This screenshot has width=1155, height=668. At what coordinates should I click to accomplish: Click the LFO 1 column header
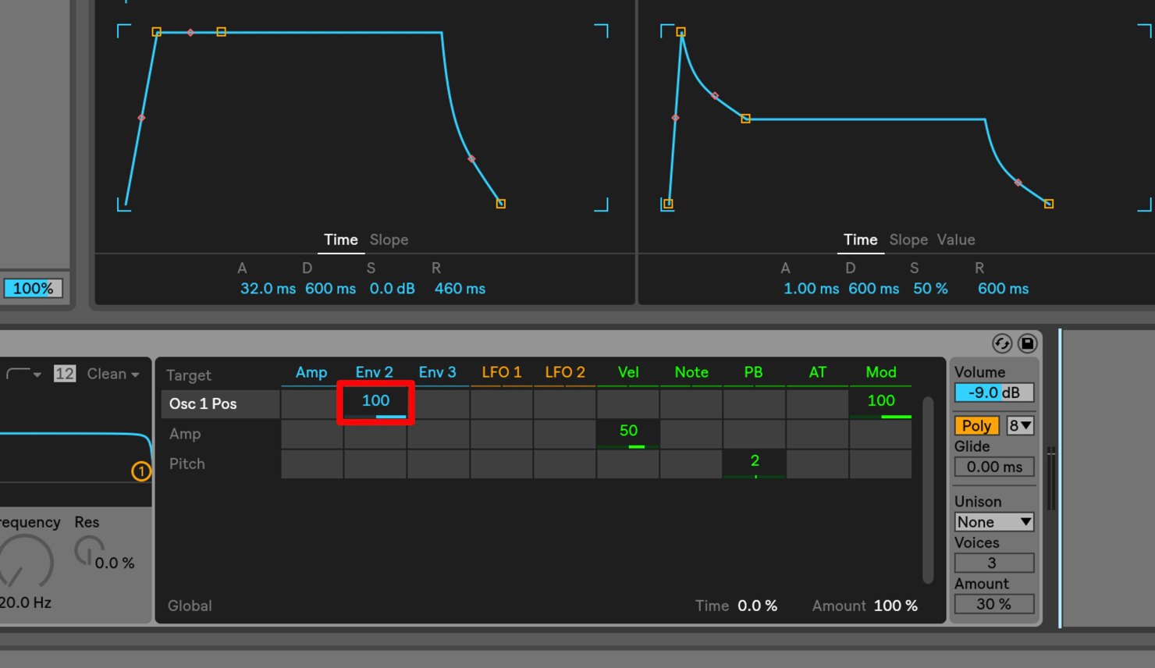(502, 372)
